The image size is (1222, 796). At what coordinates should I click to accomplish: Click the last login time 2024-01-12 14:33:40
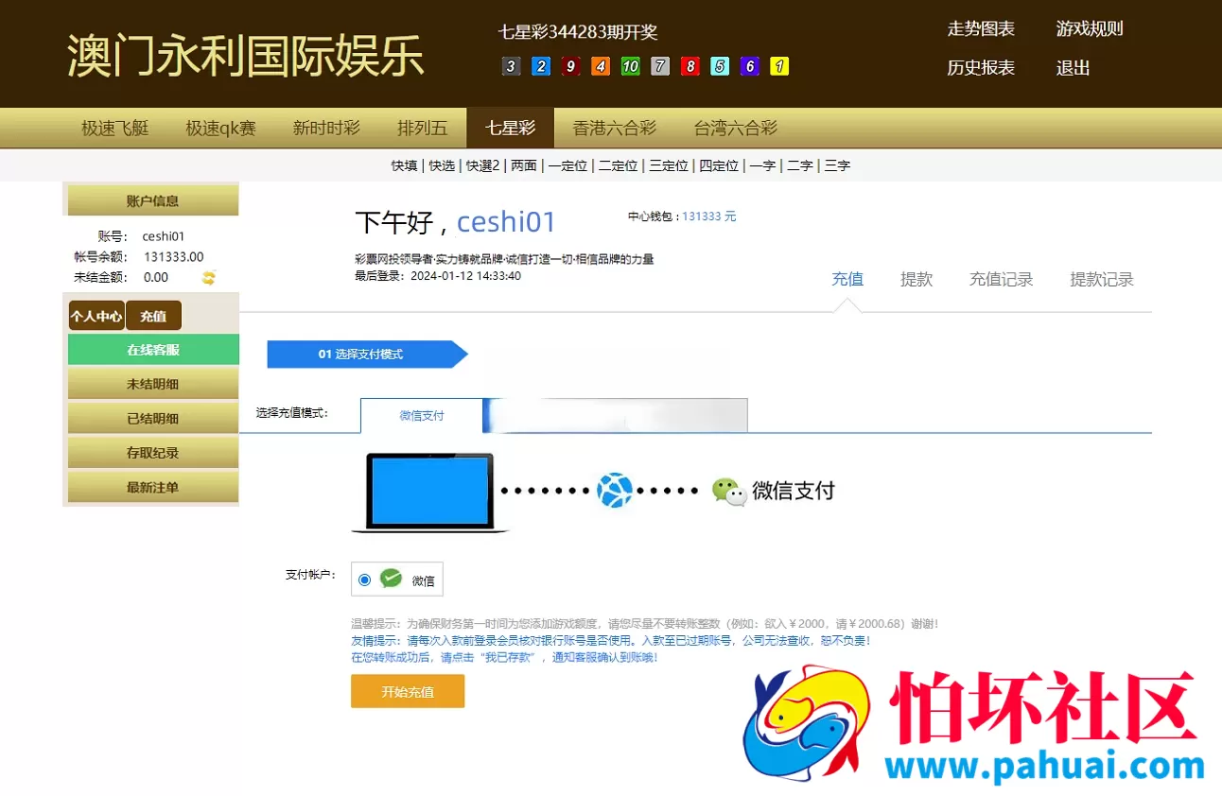point(465,276)
